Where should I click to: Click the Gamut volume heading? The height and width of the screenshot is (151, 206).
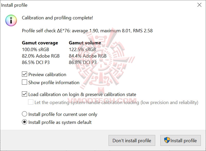[x=85, y=43]
